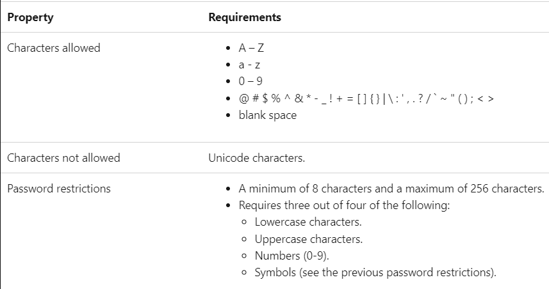Click the "Property" column header
The width and height of the screenshot is (549, 289).
coord(30,17)
